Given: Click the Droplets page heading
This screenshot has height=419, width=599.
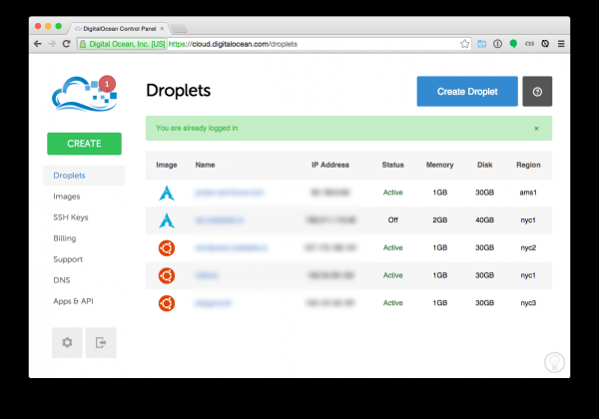Looking at the screenshot, I should [178, 91].
